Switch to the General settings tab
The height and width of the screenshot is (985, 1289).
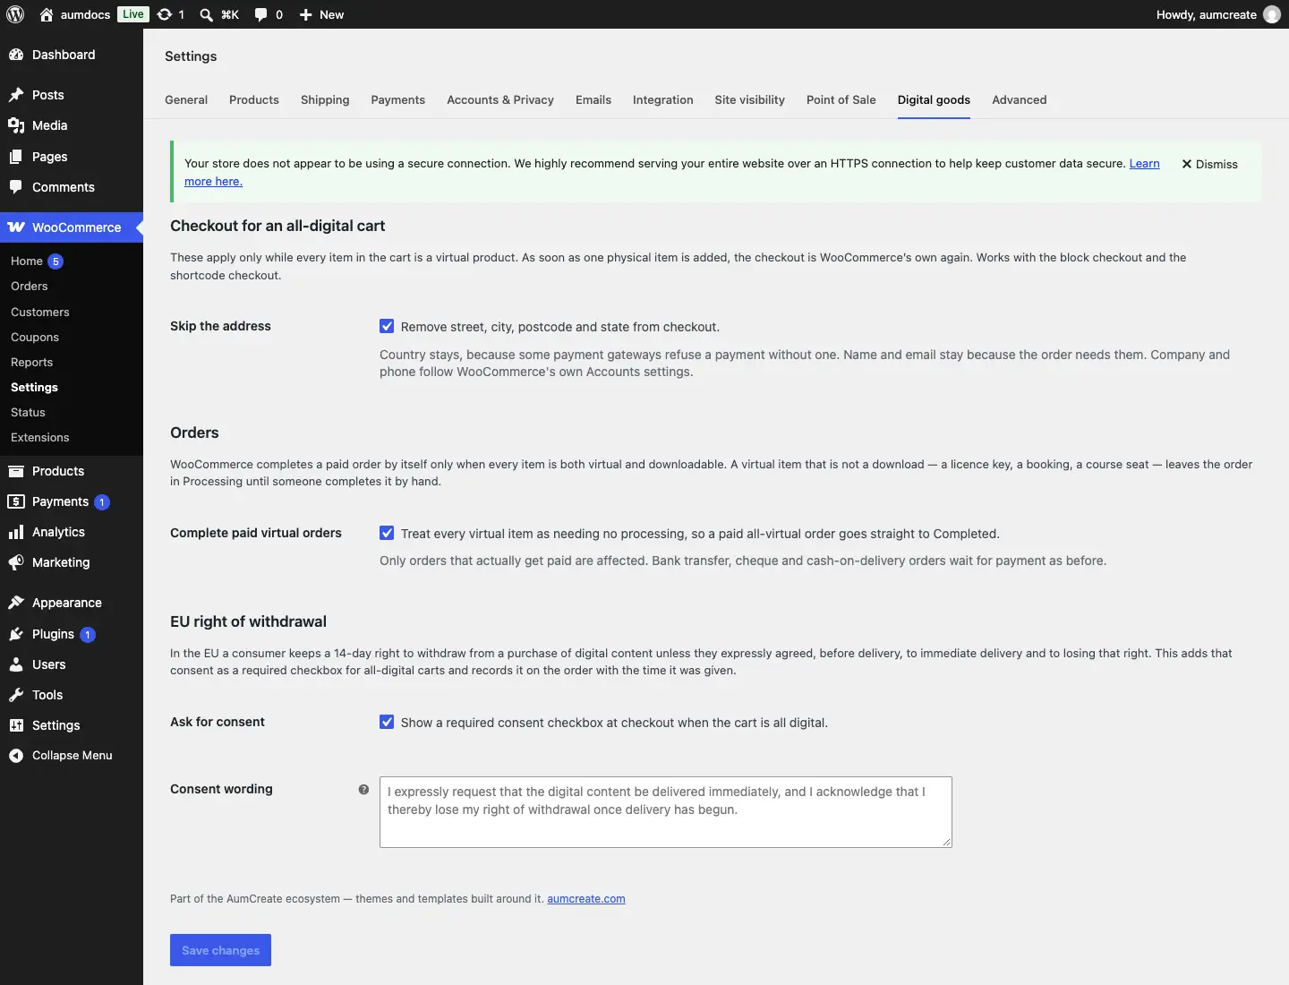(x=186, y=99)
